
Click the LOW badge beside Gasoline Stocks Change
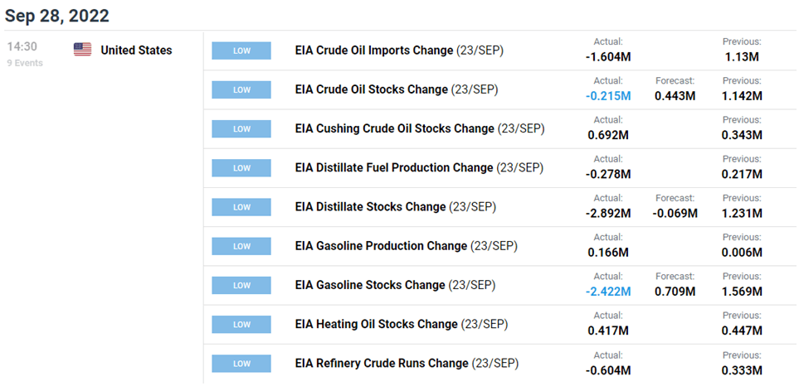coord(241,286)
